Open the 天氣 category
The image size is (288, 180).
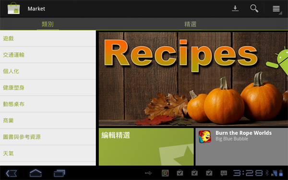48,154
